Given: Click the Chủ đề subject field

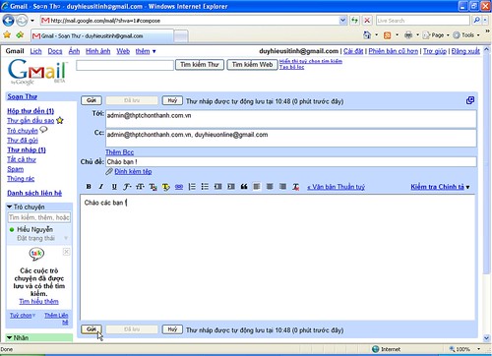Looking at the screenshot, I should 291,161.
